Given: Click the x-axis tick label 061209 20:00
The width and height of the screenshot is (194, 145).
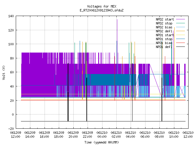Looking at the screenshot, I should (73, 135).
